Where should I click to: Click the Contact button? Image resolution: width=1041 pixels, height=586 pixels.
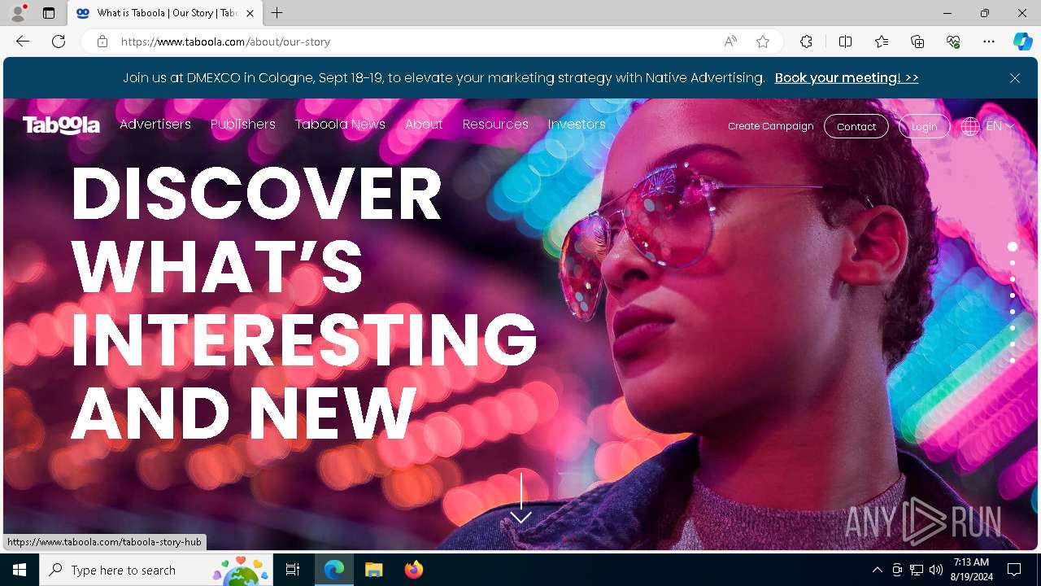click(856, 126)
